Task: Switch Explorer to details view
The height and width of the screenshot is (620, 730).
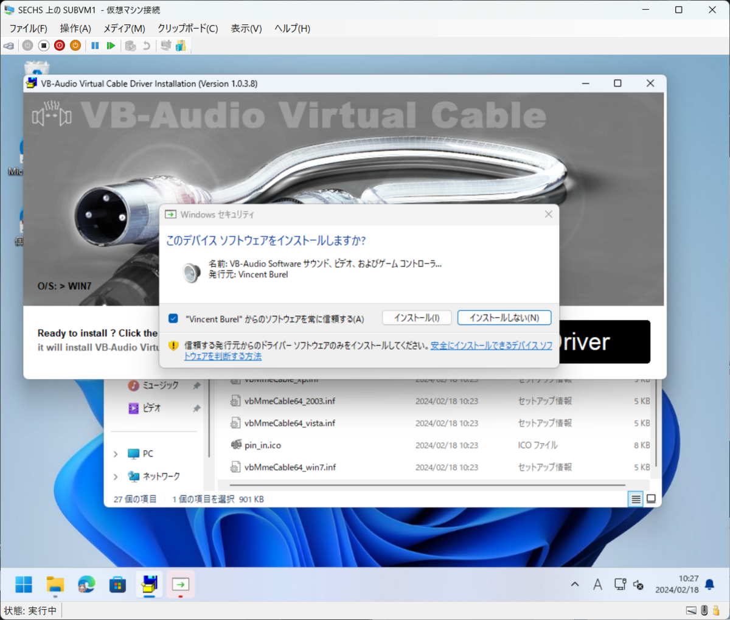Action: [636, 499]
